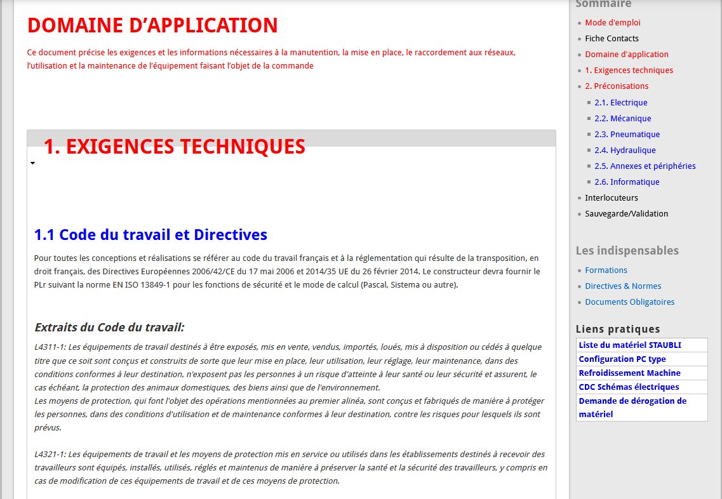Navigate to 2.1. Electrique

pyautogui.click(x=620, y=103)
